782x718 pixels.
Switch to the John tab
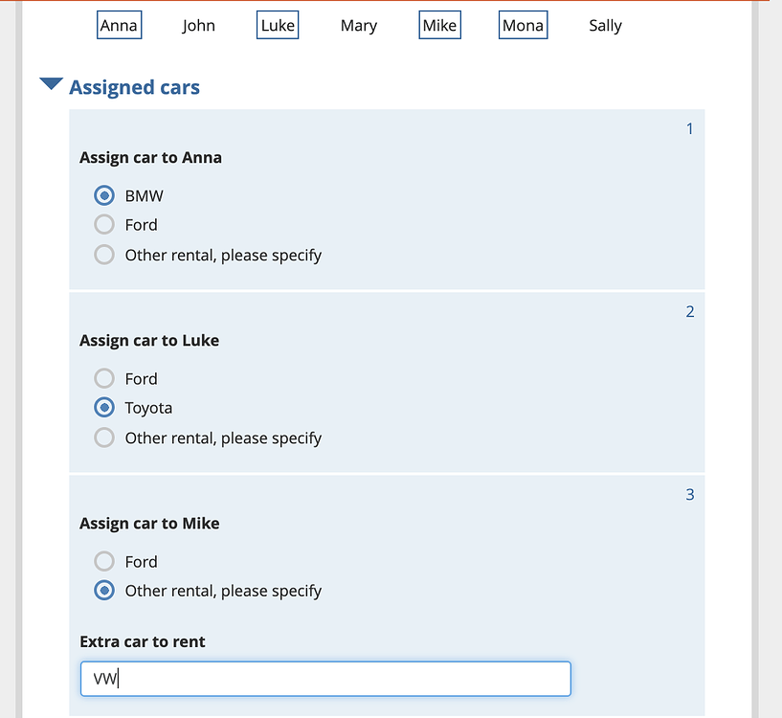coord(198,25)
